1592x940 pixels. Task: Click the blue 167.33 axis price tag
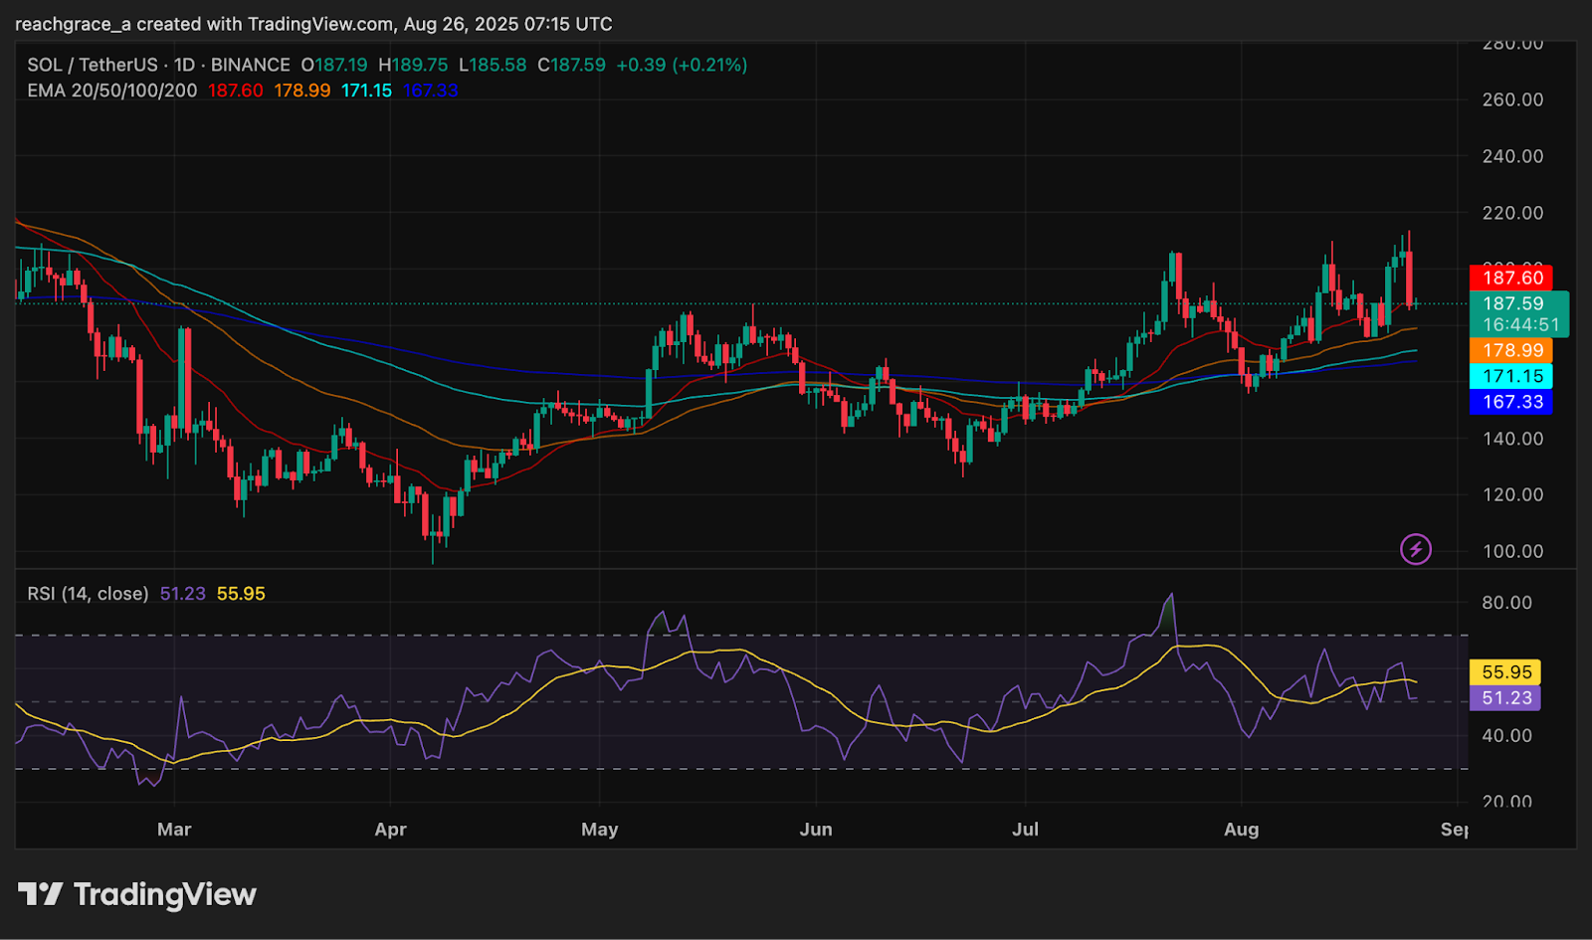(x=1511, y=402)
